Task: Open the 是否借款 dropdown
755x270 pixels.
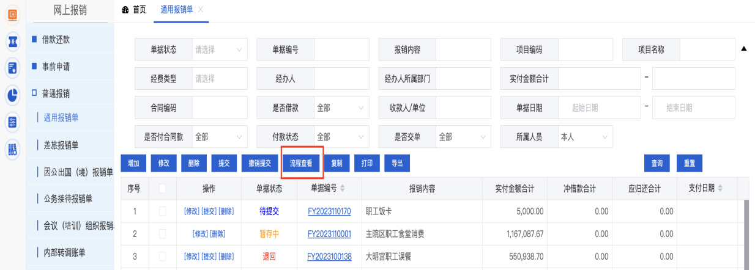Action: pos(341,108)
